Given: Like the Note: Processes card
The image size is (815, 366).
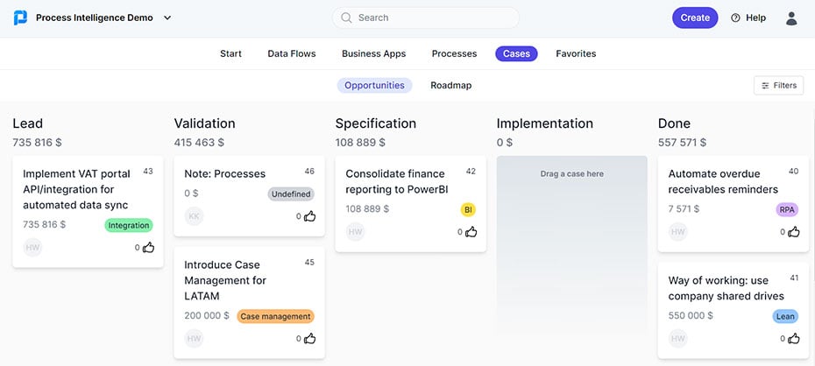Looking at the screenshot, I should coord(310,216).
